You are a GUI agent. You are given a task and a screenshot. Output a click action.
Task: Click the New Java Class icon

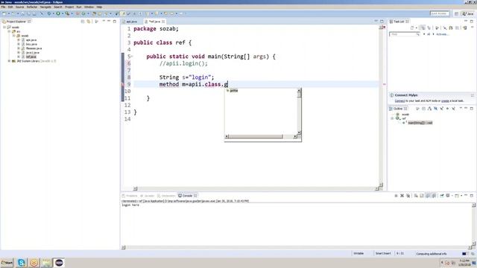tap(83, 13)
